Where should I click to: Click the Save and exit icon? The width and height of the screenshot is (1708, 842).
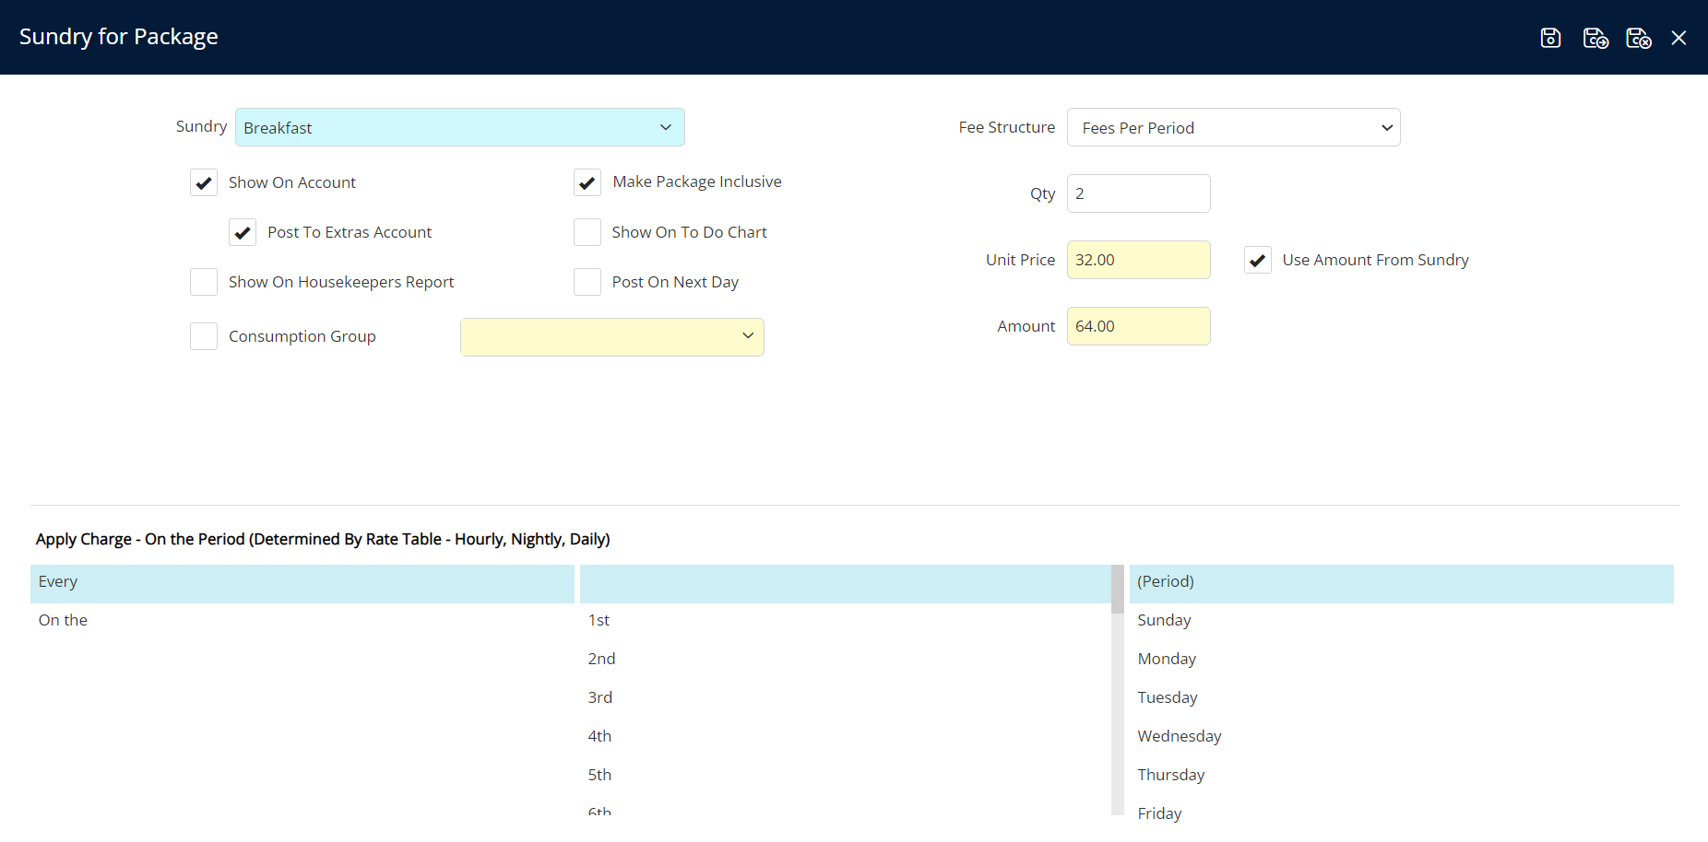[x=1638, y=38]
